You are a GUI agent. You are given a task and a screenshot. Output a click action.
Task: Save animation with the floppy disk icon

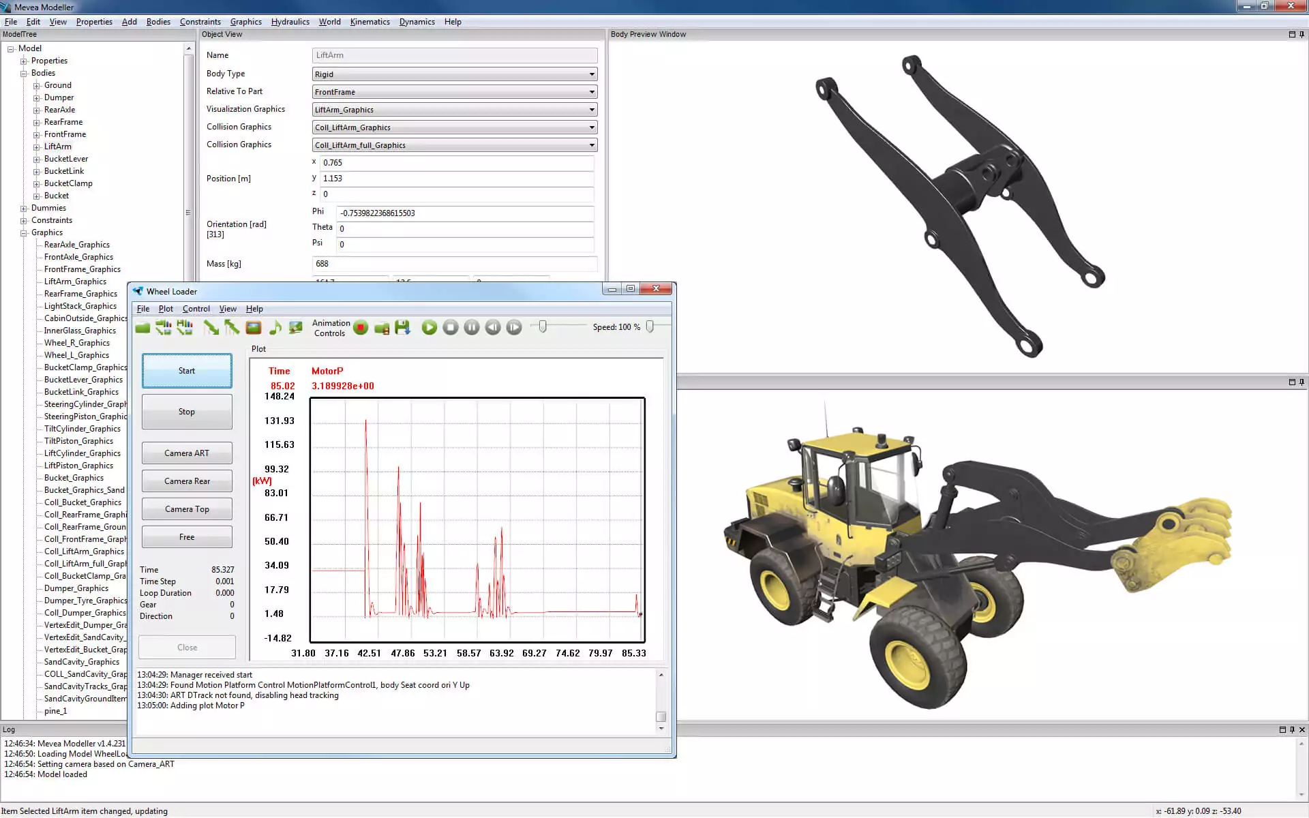click(x=403, y=328)
